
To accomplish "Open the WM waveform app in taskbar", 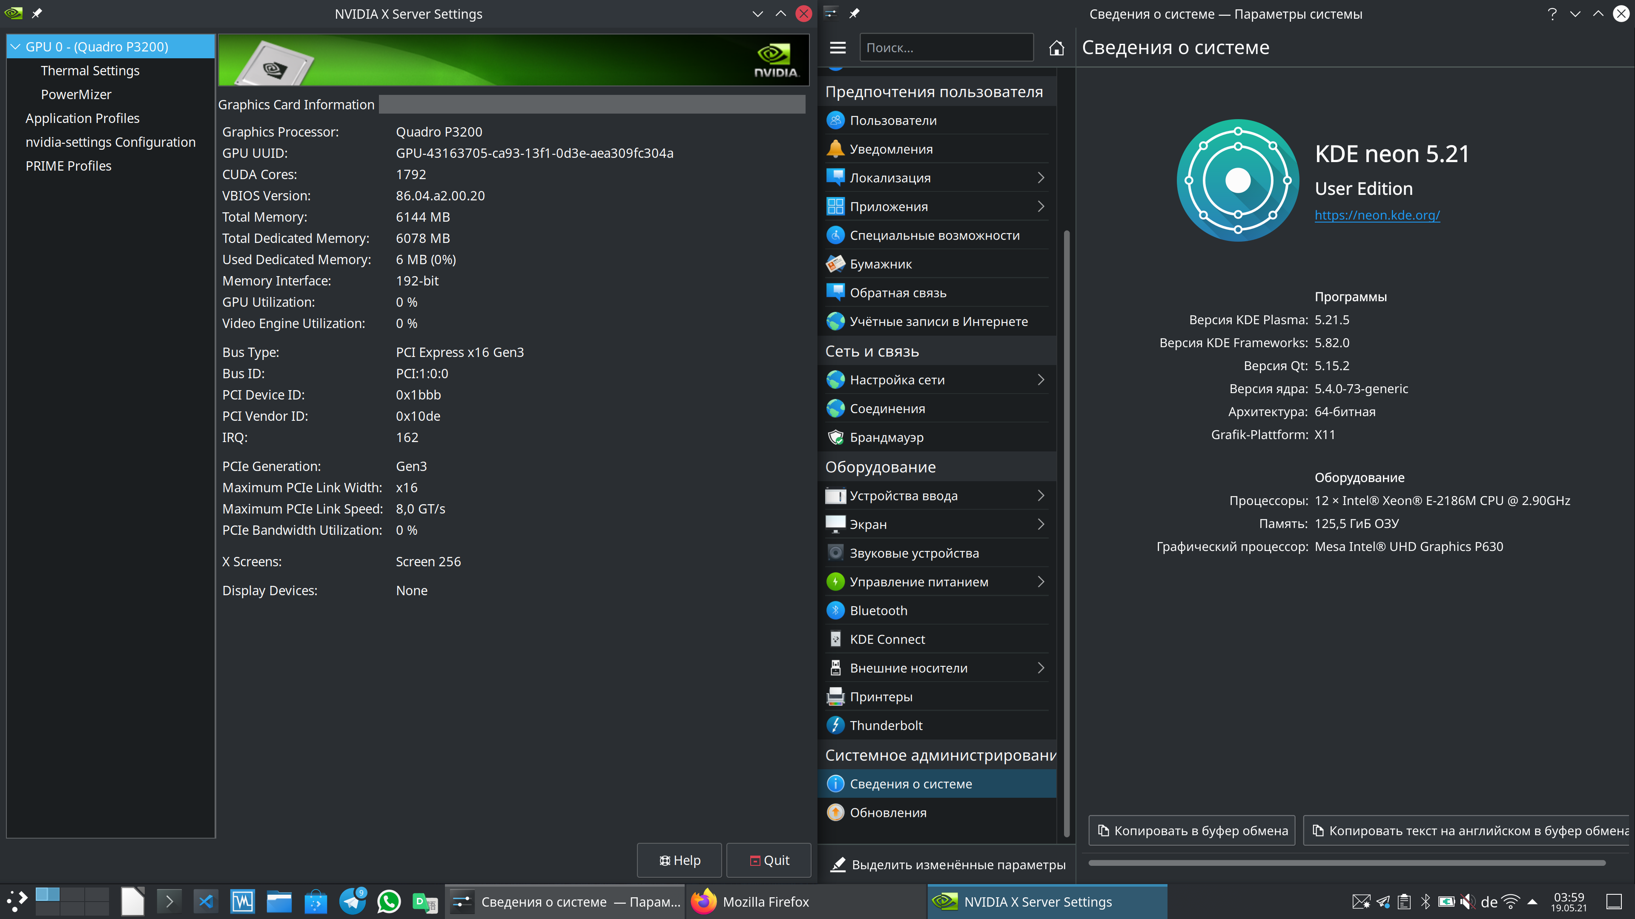I will 242,901.
